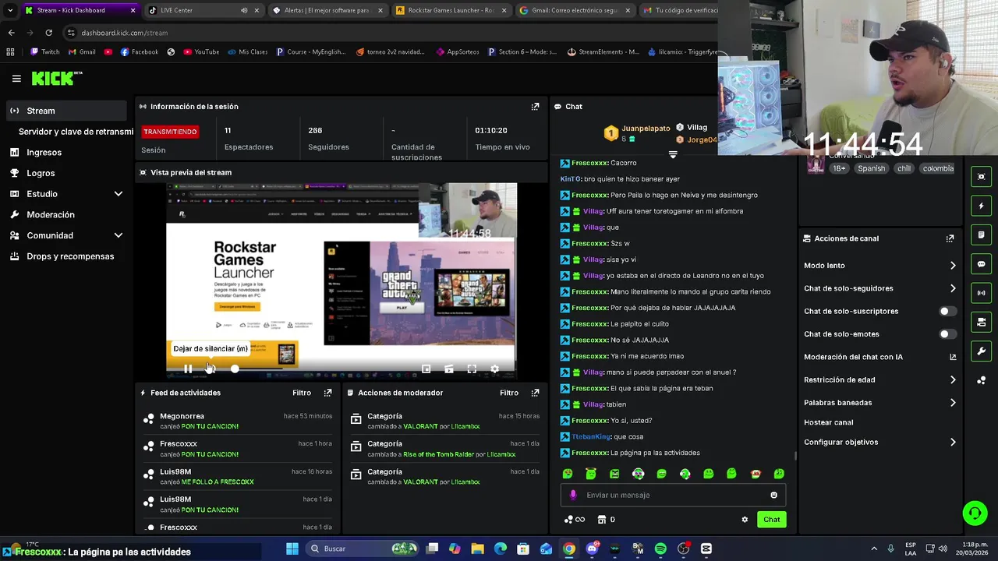Toggle chat bubble widget button
Viewport: 998px width, 561px height.
982,264
